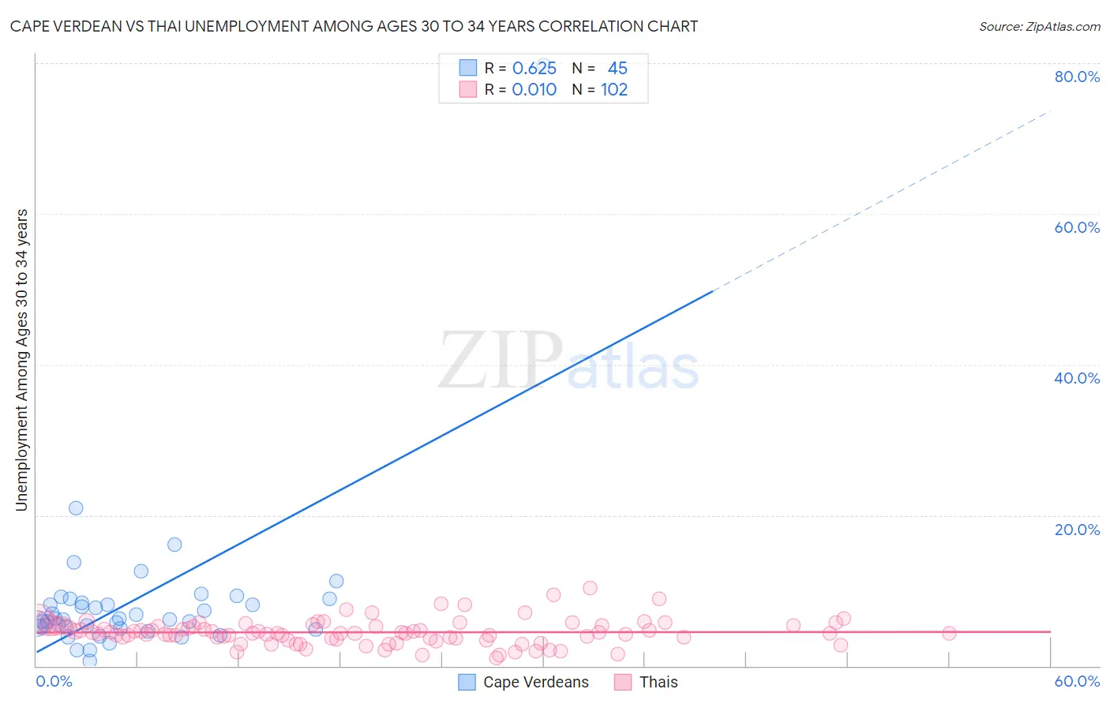Image resolution: width=1110 pixels, height=704 pixels.
Task: Click the 80.0% y-axis tick label
Action: click(1077, 77)
